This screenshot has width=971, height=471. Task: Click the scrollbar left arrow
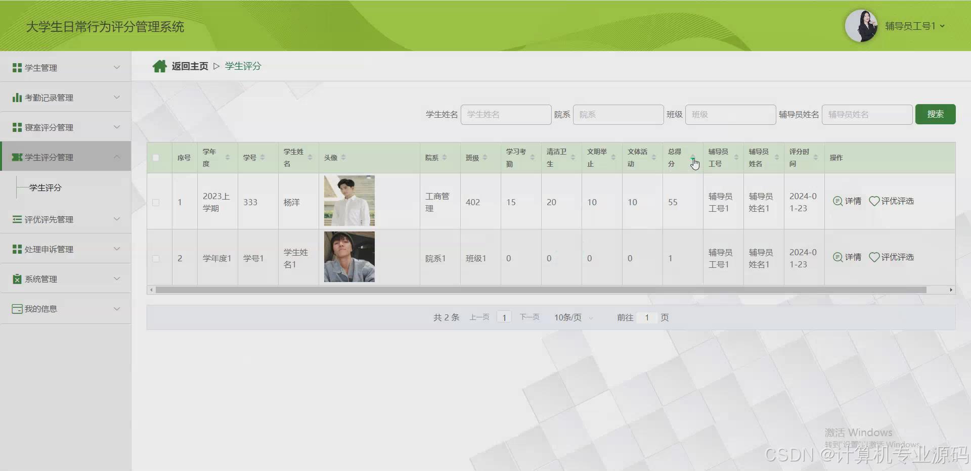[151, 290]
